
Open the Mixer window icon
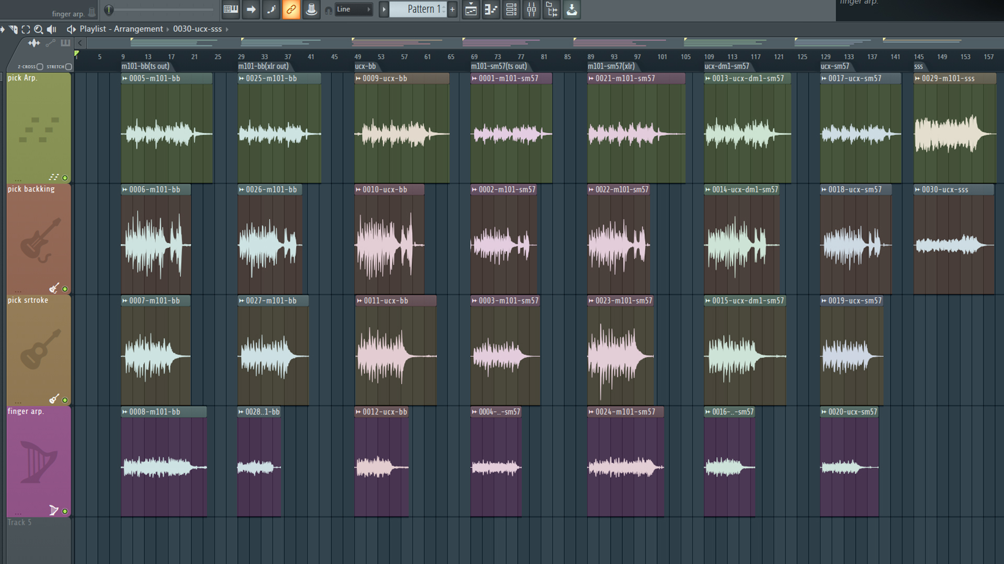click(x=531, y=9)
